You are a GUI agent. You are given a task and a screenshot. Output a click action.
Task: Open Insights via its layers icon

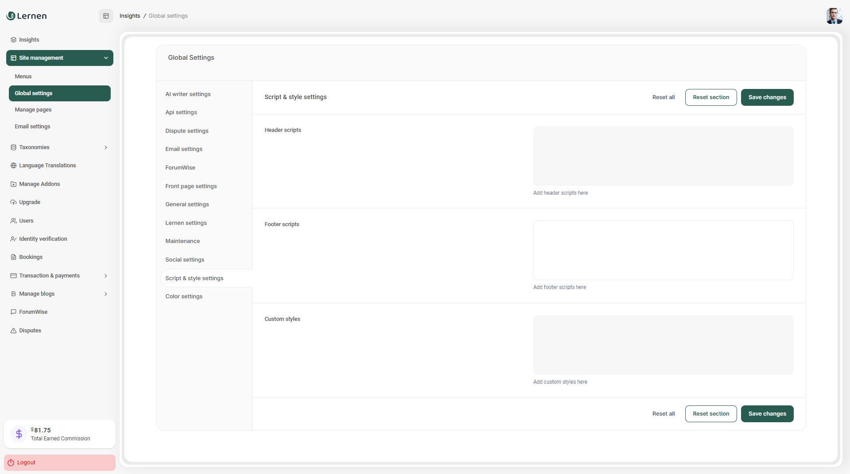[13, 40]
